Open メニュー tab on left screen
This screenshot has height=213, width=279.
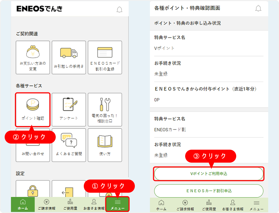tap(118, 204)
